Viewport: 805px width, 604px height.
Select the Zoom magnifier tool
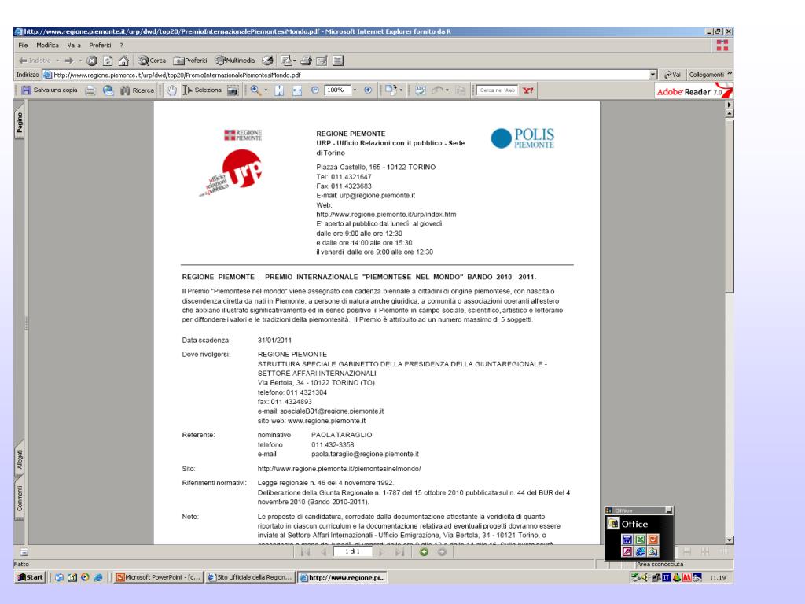point(255,90)
